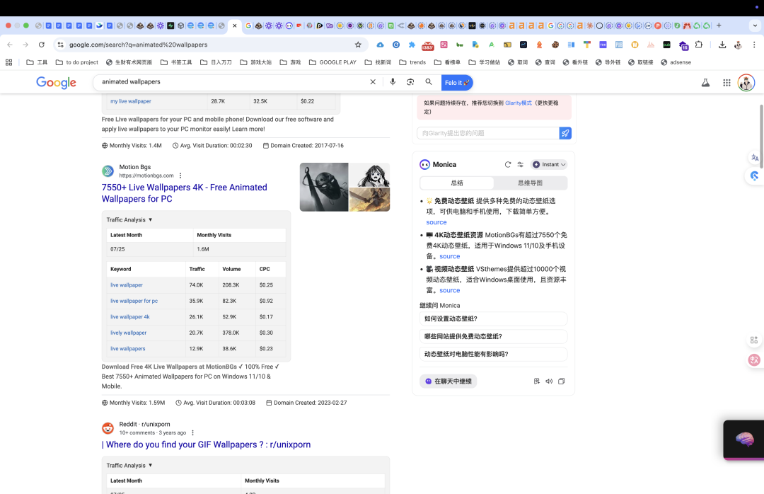
Task: Click suggestion 哪些网站提供免费动态壁纸?
Action: [493, 336]
